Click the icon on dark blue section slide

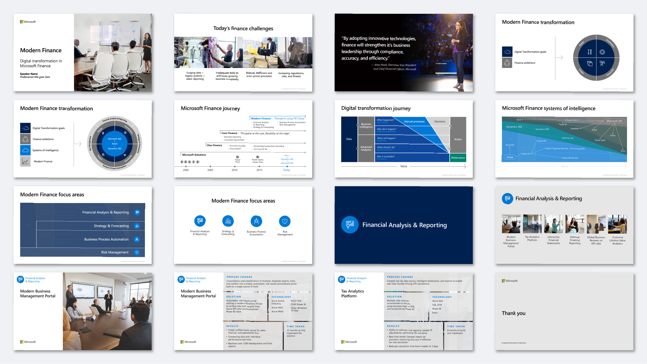350,225
